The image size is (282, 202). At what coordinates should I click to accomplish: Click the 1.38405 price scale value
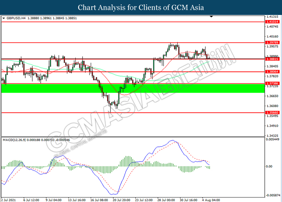(x=272, y=66)
